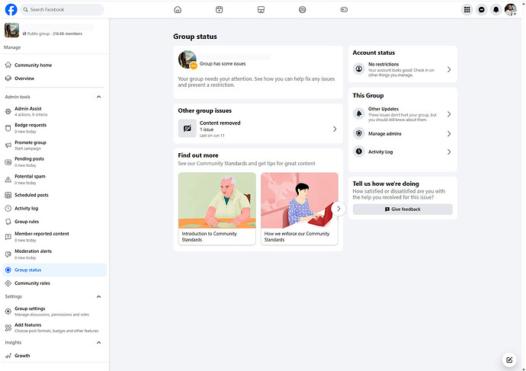Click the Add features icon
The width and height of the screenshot is (526, 371).
point(8,328)
